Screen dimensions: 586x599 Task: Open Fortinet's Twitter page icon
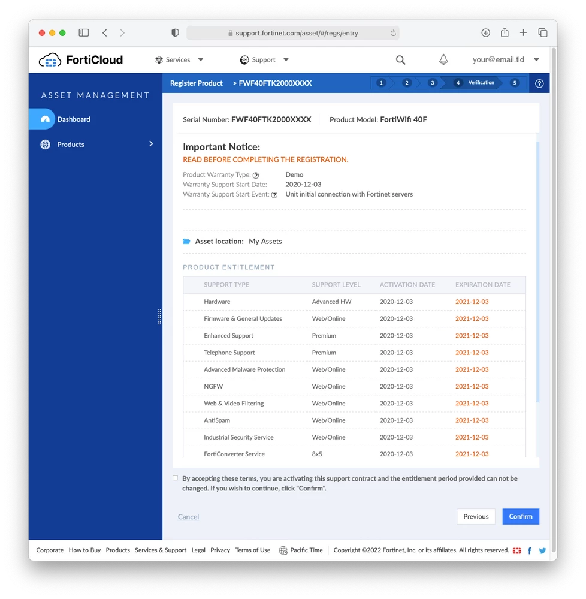542,550
